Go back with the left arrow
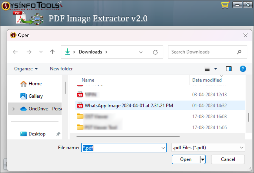The image size is (254, 173). click(15, 52)
